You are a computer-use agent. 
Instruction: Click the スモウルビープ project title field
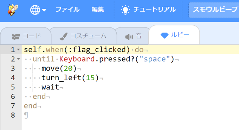[214, 10]
